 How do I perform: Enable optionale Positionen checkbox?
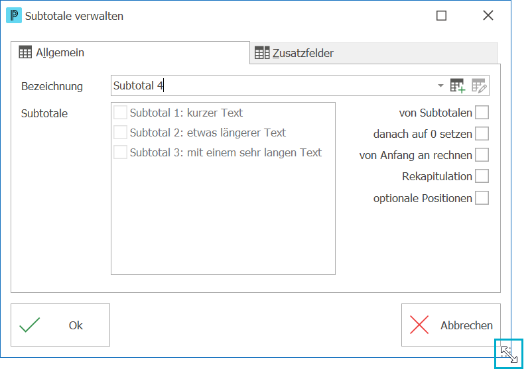coord(482,198)
